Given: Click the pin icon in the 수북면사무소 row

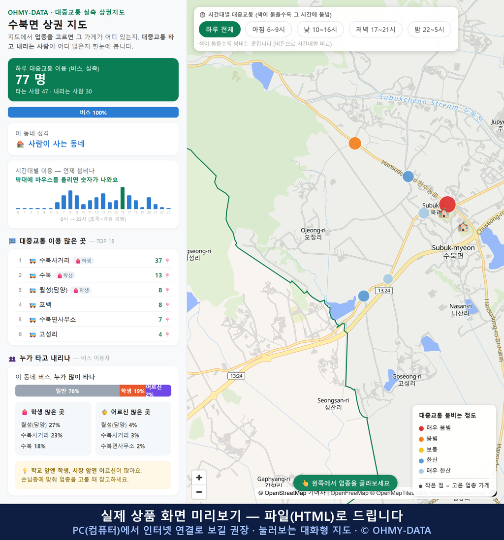Looking at the screenshot, I should click(167, 320).
